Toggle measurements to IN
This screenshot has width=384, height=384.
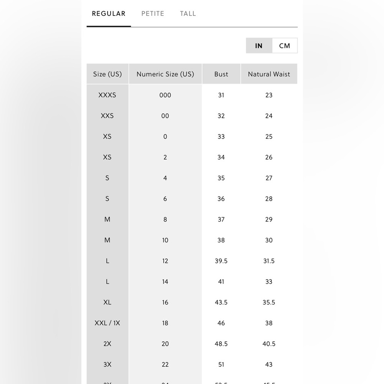(x=259, y=46)
